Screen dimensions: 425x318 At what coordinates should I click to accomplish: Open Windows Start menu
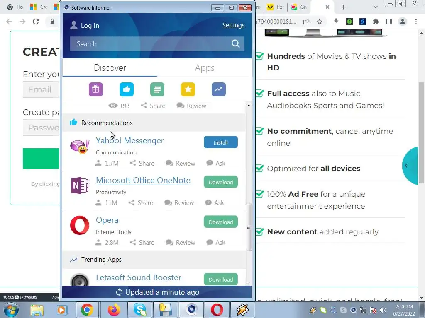[10, 310]
